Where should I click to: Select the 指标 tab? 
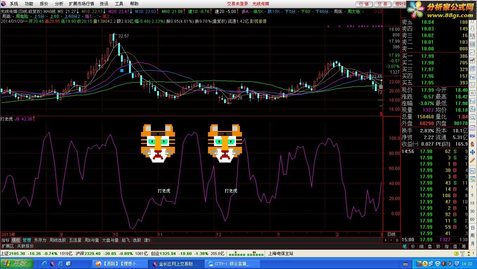click(5, 240)
